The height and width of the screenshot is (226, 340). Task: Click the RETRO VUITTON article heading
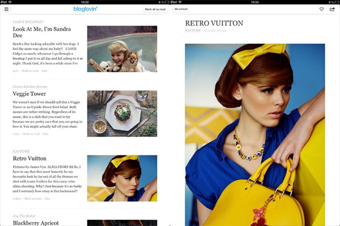pyautogui.click(x=214, y=23)
